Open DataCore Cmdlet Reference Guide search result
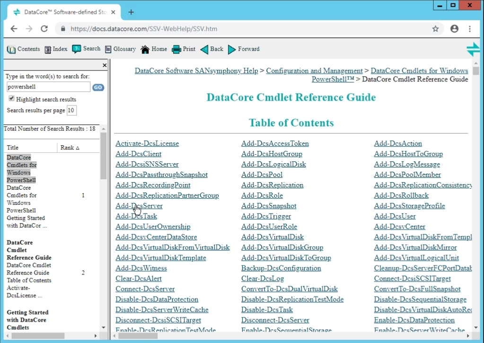The height and width of the screenshot is (343, 484). tap(29, 250)
